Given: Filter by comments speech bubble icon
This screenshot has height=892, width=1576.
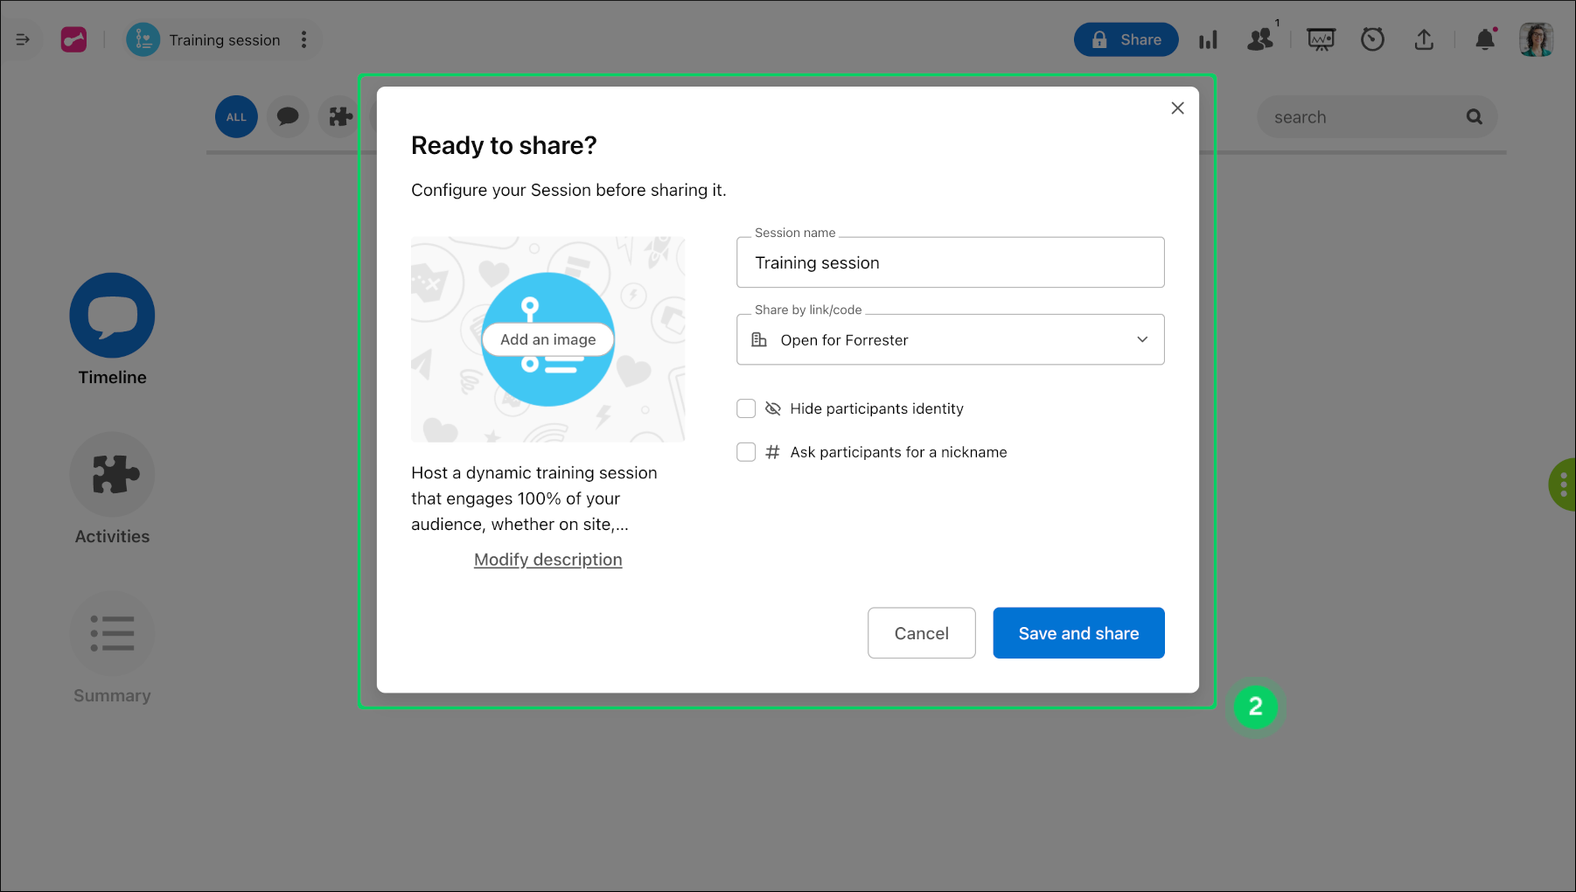Looking at the screenshot, I should click(288, 116).
